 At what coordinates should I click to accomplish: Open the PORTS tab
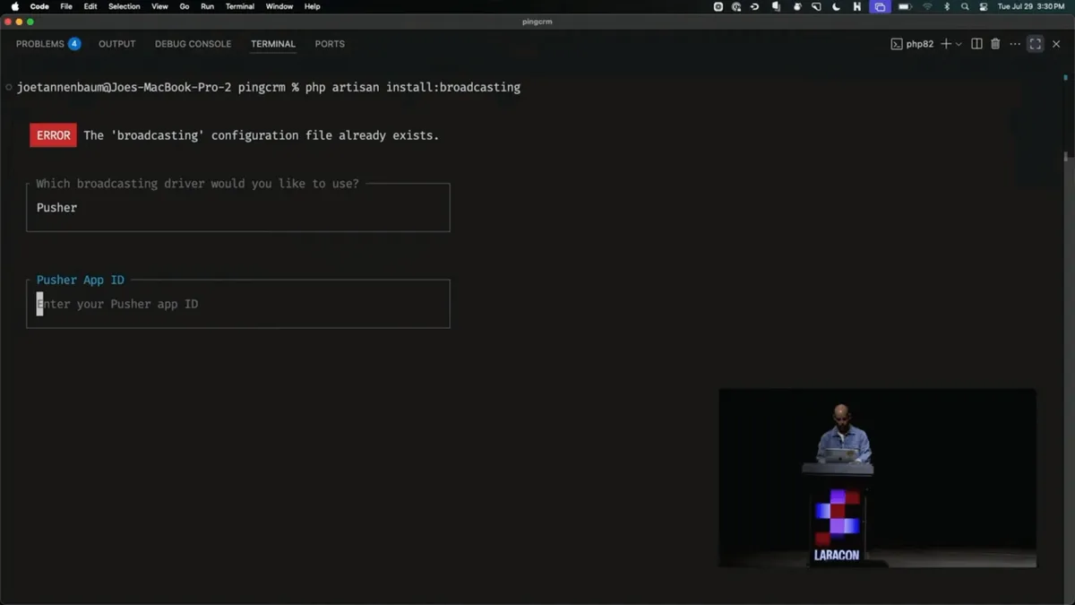pos(330,44)
